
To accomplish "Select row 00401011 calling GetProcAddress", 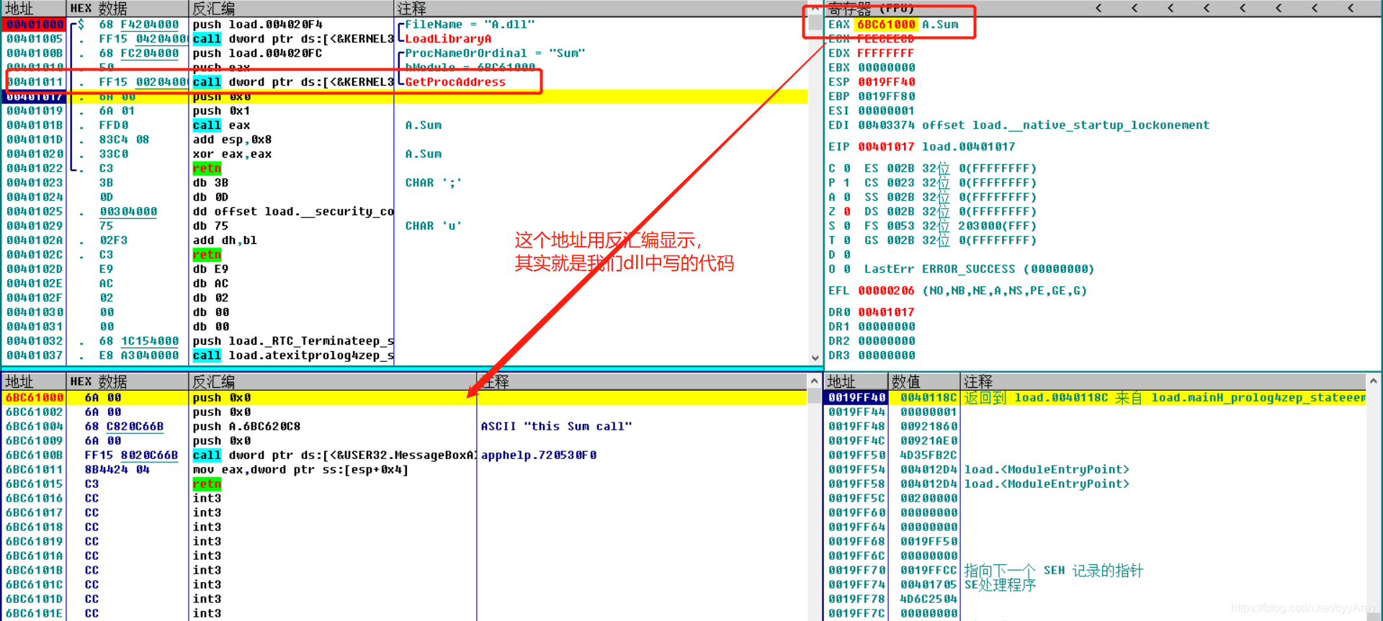I will click(x=406, y=82).
